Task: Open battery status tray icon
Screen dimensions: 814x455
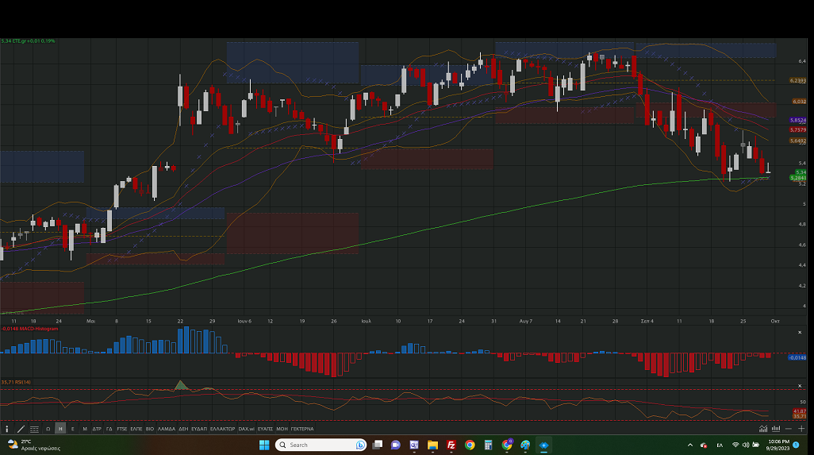Action: 756,445
